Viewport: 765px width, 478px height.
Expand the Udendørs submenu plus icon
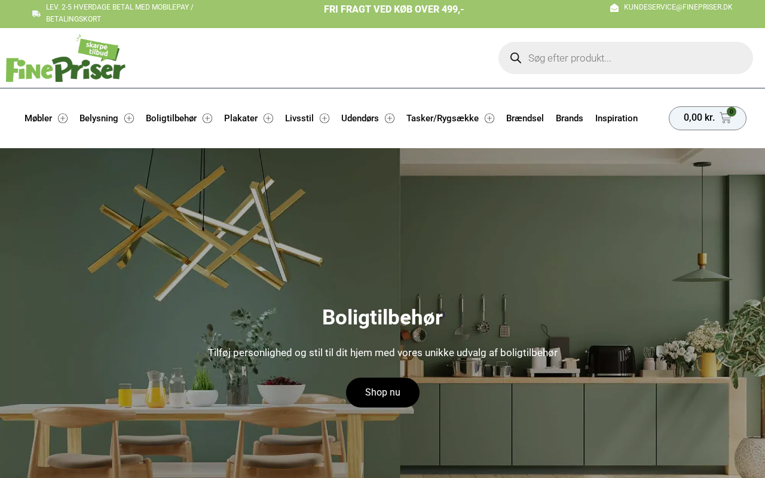390,118
